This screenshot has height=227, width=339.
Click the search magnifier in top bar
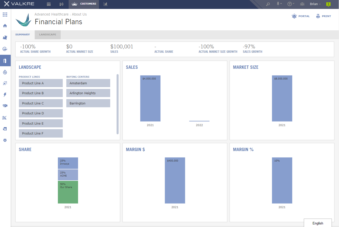click(x=268, y=4)
